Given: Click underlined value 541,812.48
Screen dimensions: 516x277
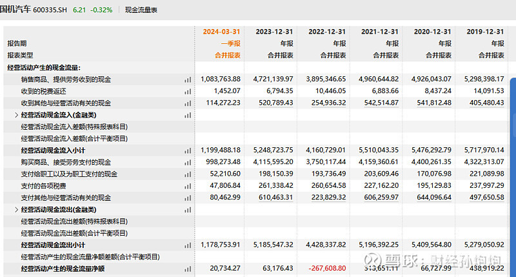Looking at the screenshot, I should pyautogui.click(x=434, y=103).
